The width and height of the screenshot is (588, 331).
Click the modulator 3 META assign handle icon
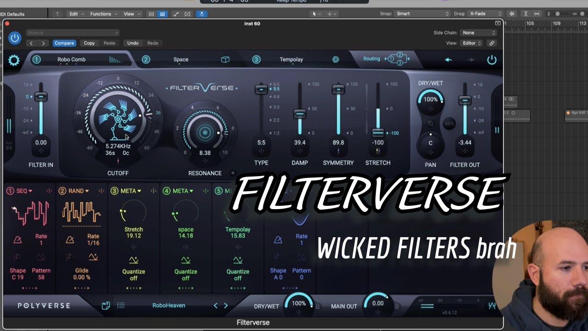click(153, 191)
